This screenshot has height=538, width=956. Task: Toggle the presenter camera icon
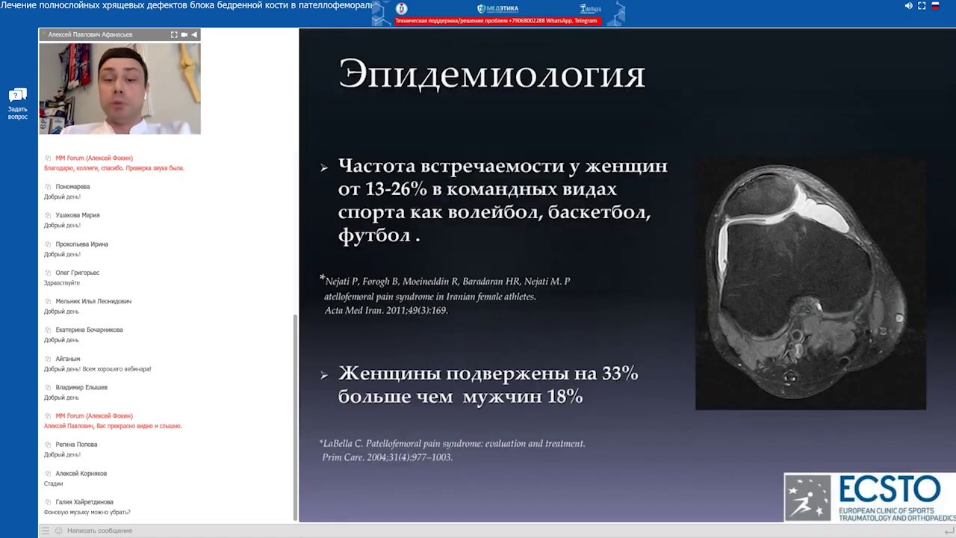coord(184,34)
